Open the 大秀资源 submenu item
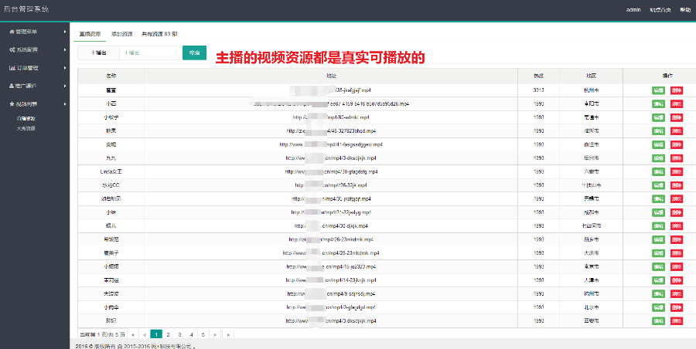This screenshot has width=696, height=349. (26, 128)
